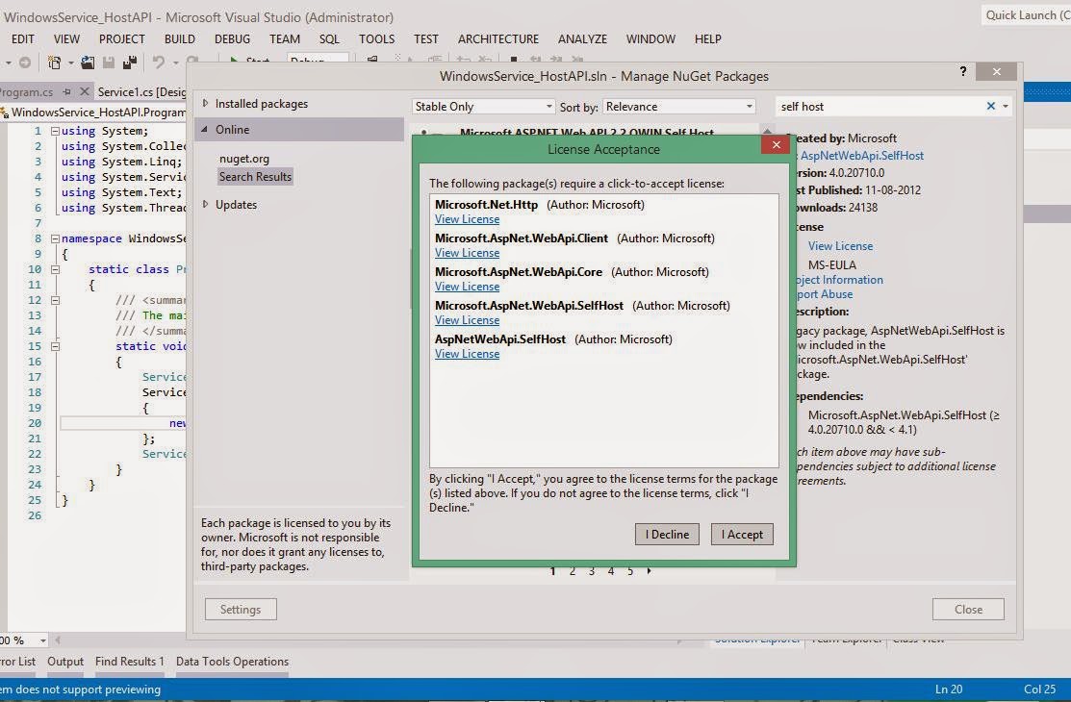Open the TOOLS menu
The height and width of the screenshot is (702, 1071).
tap(376, 38)
